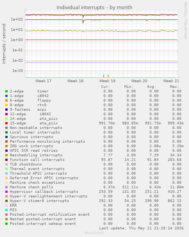Click the 311.11u min value
This screenshot has width=189, height=237.
[x=130, y=187]
